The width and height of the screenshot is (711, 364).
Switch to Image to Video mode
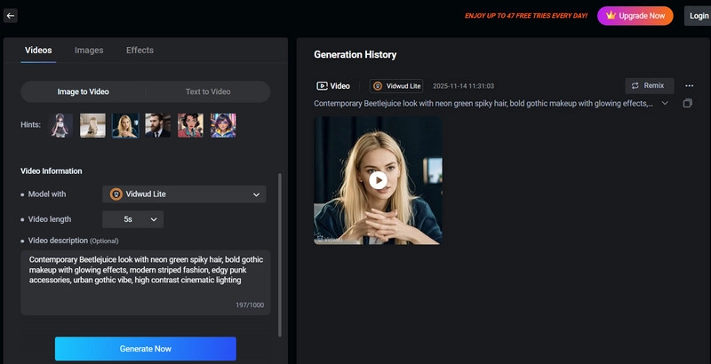pyautogui.click(x=84, y=91)
